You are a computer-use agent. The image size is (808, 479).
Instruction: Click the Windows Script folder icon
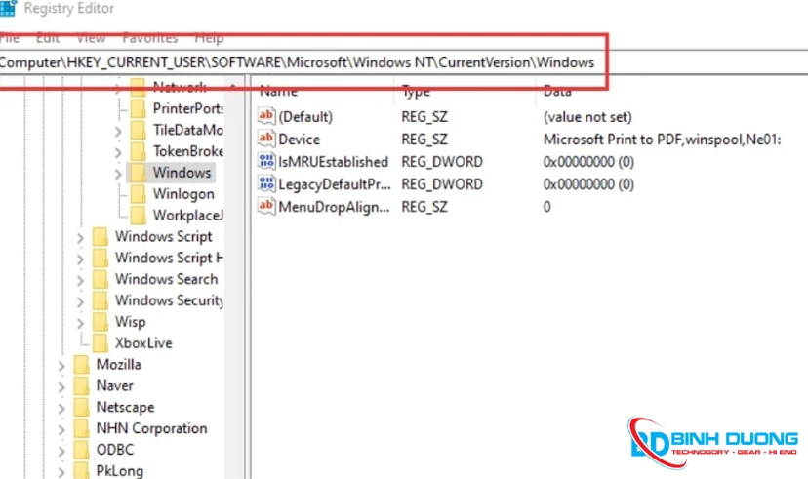(100, 237)
